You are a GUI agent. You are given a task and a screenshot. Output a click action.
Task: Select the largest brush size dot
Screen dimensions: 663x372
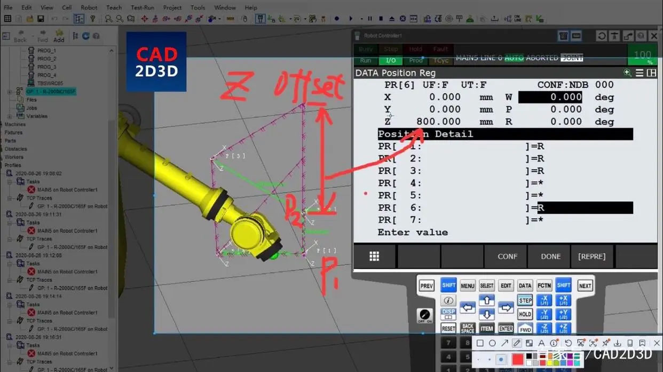coord(501,359)
